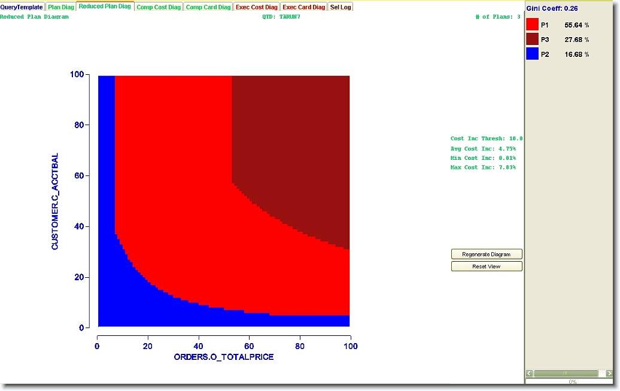This screenshot has width=620, height=391.
Task: Open the Exec Cost Diag tab
Action: (x=256, y=7)
